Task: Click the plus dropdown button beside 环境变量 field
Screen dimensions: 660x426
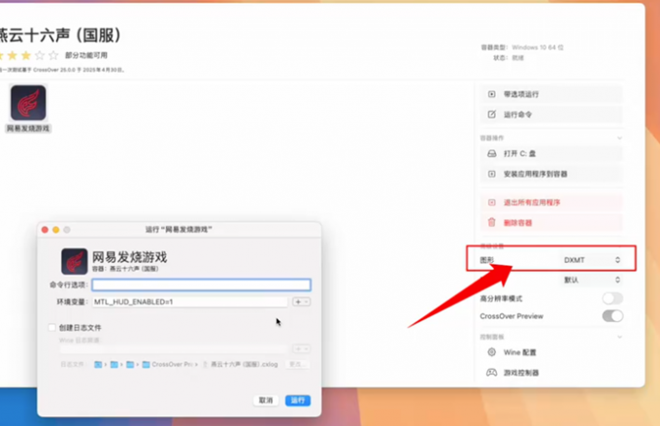Action: pos(301,302)
